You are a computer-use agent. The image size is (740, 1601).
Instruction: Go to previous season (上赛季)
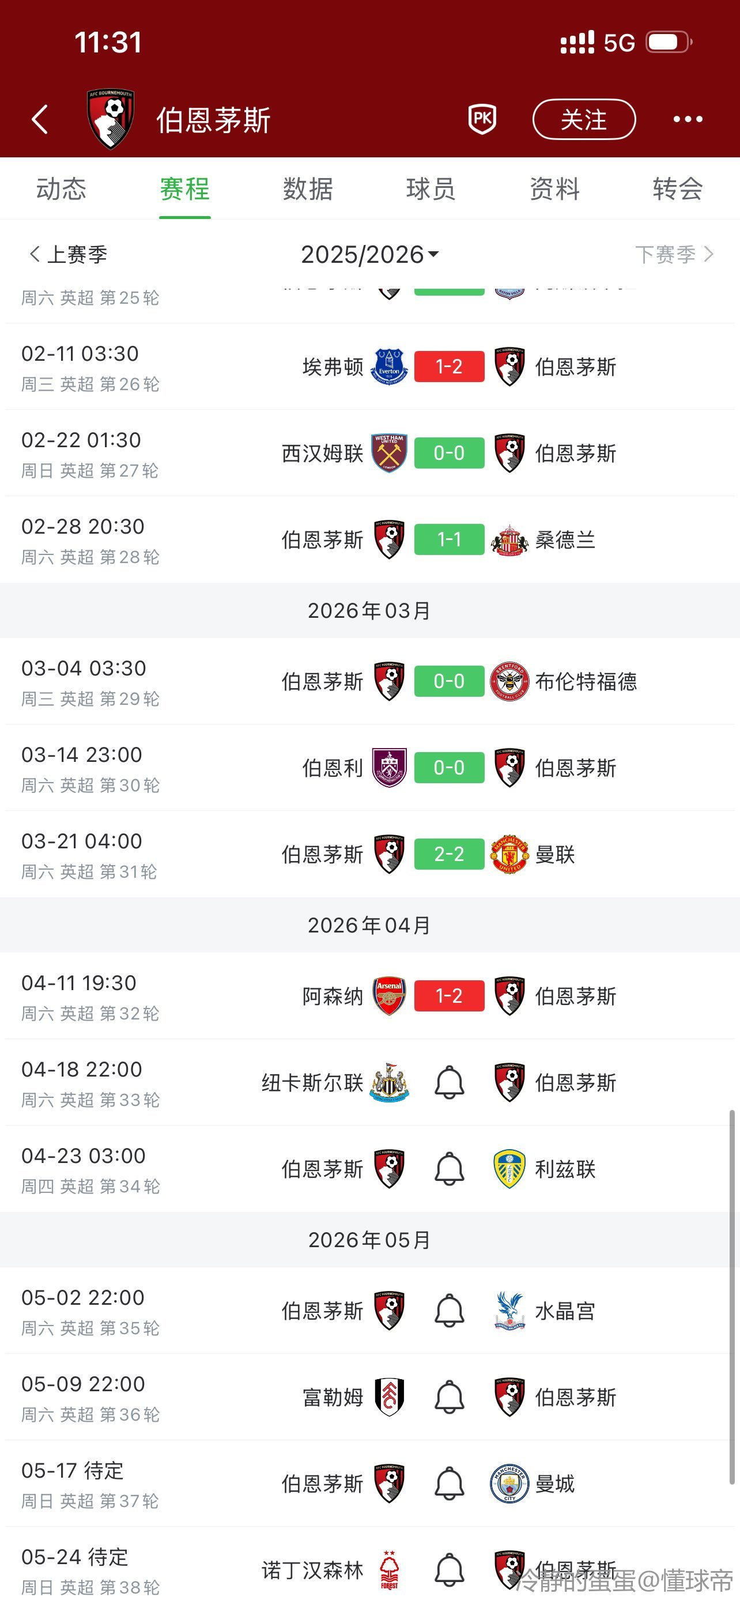pos(69,254)
